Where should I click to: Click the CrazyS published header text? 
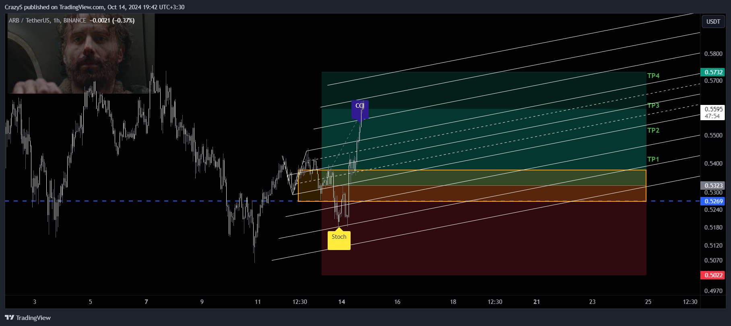[95, 7]
